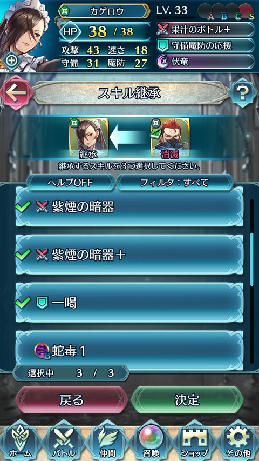Open the 召喚 summon orb icon

(x=151, y=442)
